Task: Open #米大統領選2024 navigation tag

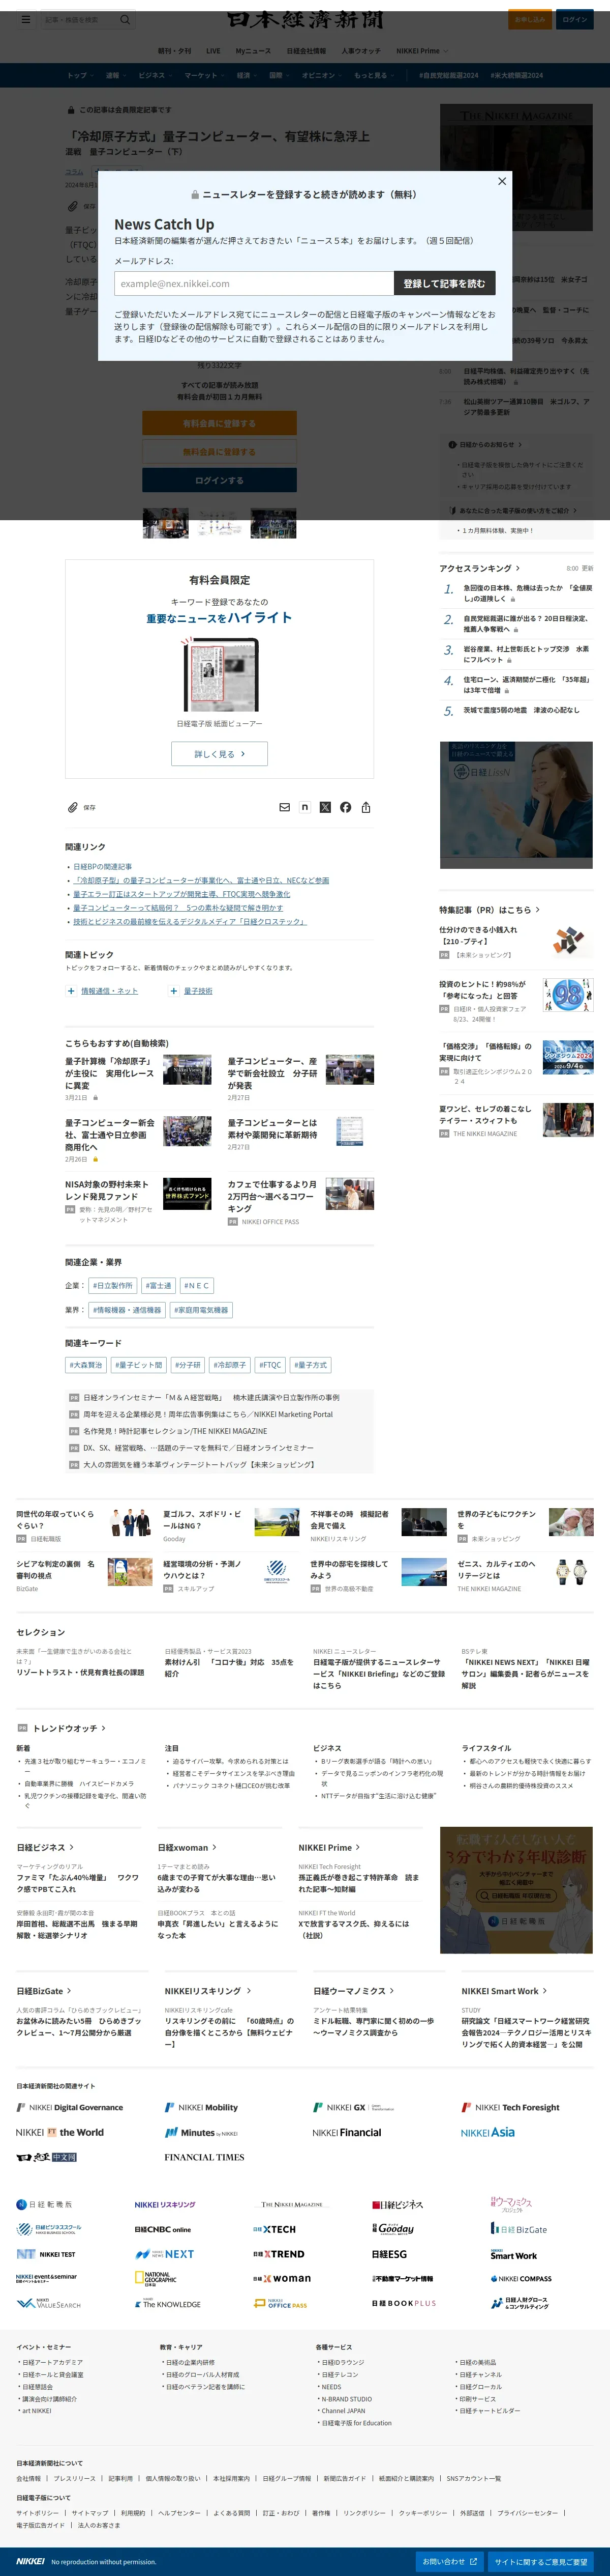Action: coord(516,75)
